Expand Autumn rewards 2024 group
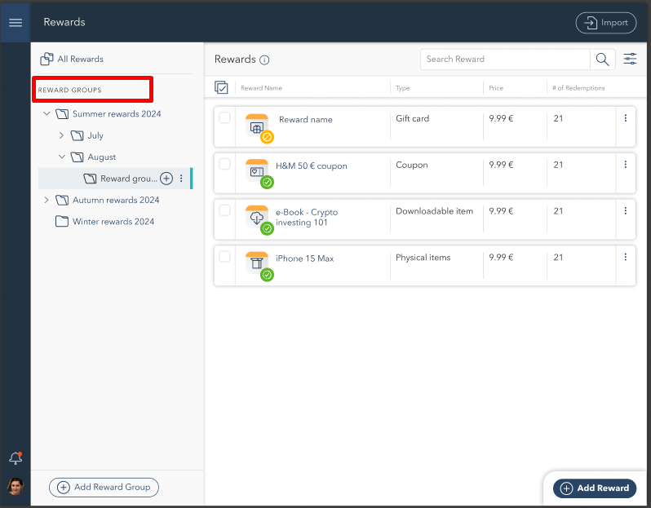Image resolution: width=651 pixels, height=508 pixels. tap(46, 200)
